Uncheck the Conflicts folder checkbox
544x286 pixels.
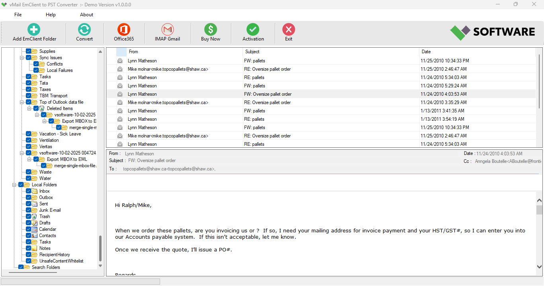36,64
